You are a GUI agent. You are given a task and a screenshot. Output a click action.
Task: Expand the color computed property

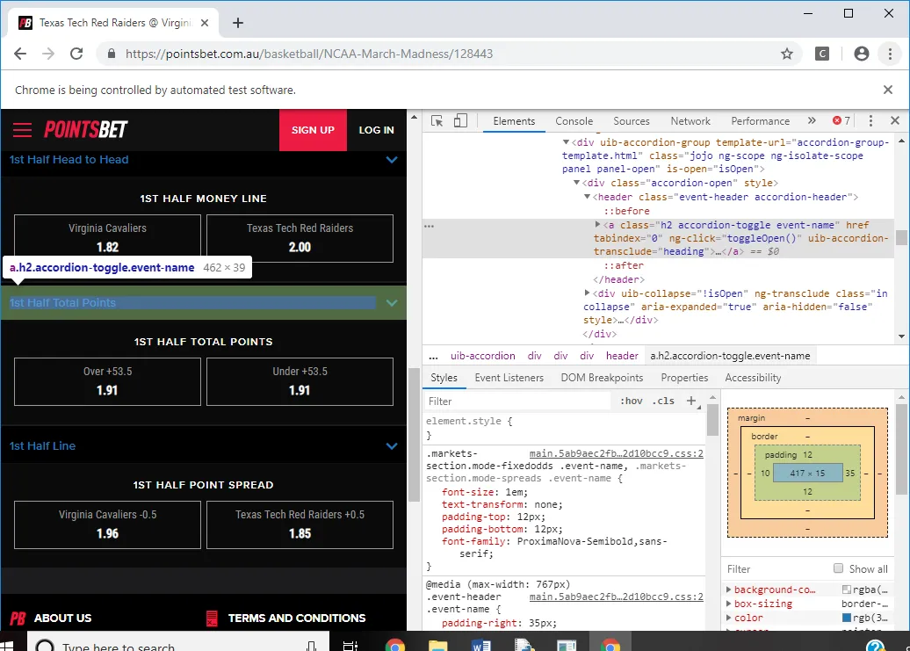click(x=729, y=618)
